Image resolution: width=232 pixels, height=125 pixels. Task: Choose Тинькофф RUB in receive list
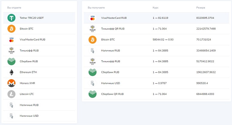[110, 61]
